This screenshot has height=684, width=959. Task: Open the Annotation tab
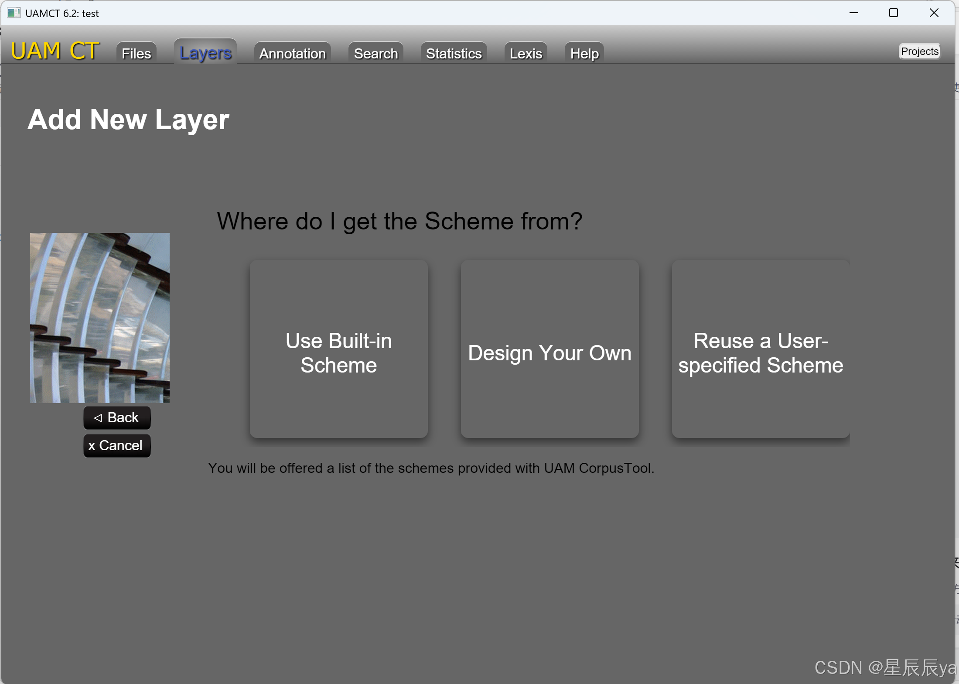pyautogui.click(x=292, y=53)
